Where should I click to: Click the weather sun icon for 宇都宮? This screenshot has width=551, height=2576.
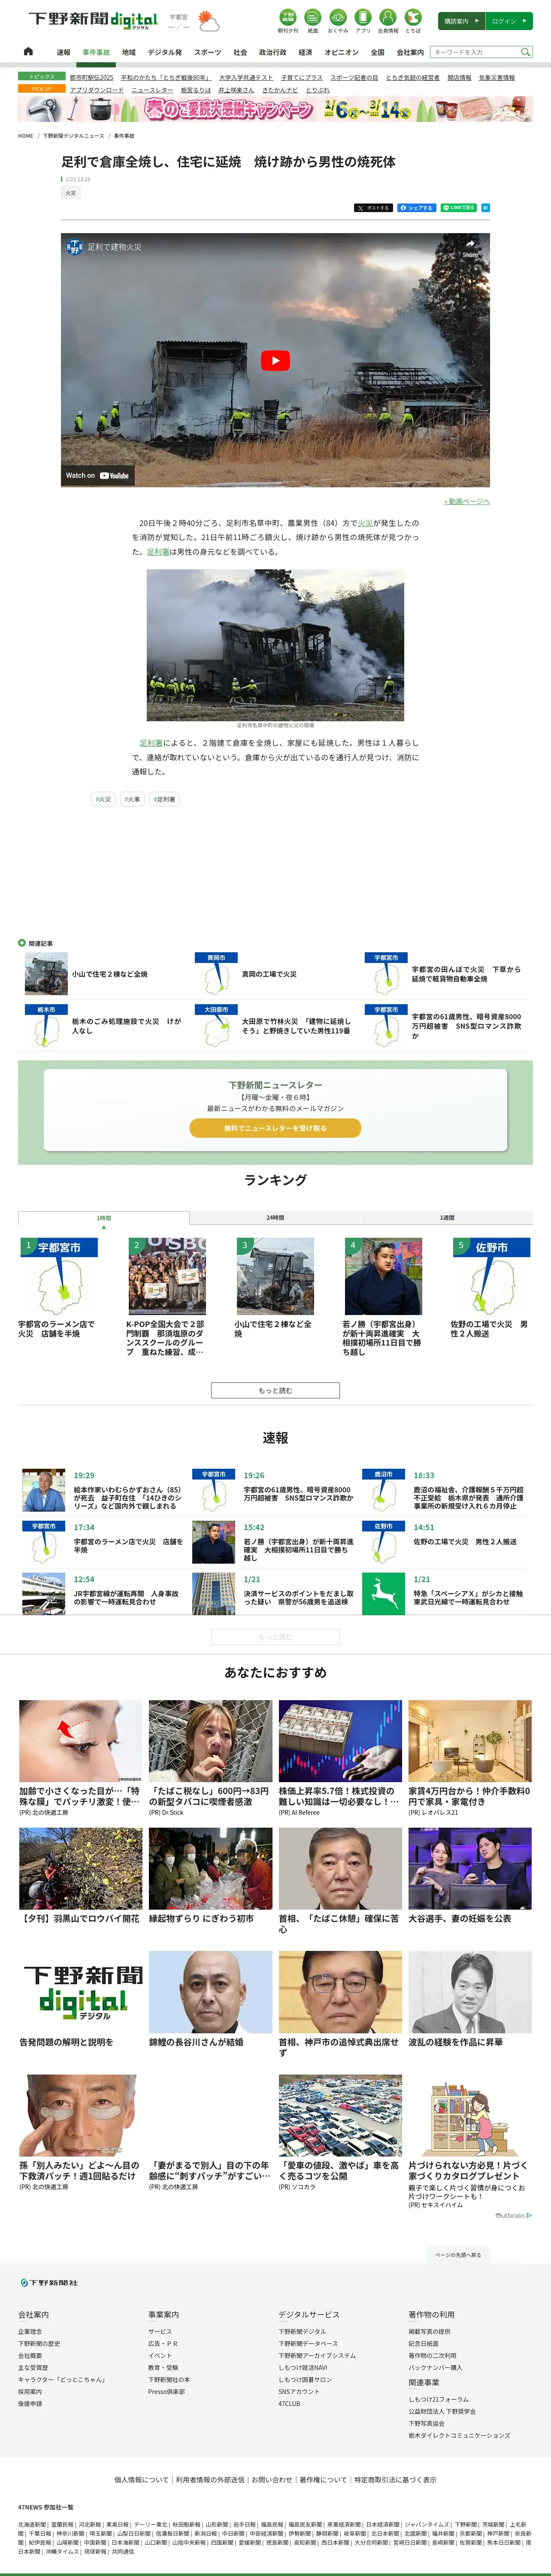pyautogui.click(x=208, y=20)
